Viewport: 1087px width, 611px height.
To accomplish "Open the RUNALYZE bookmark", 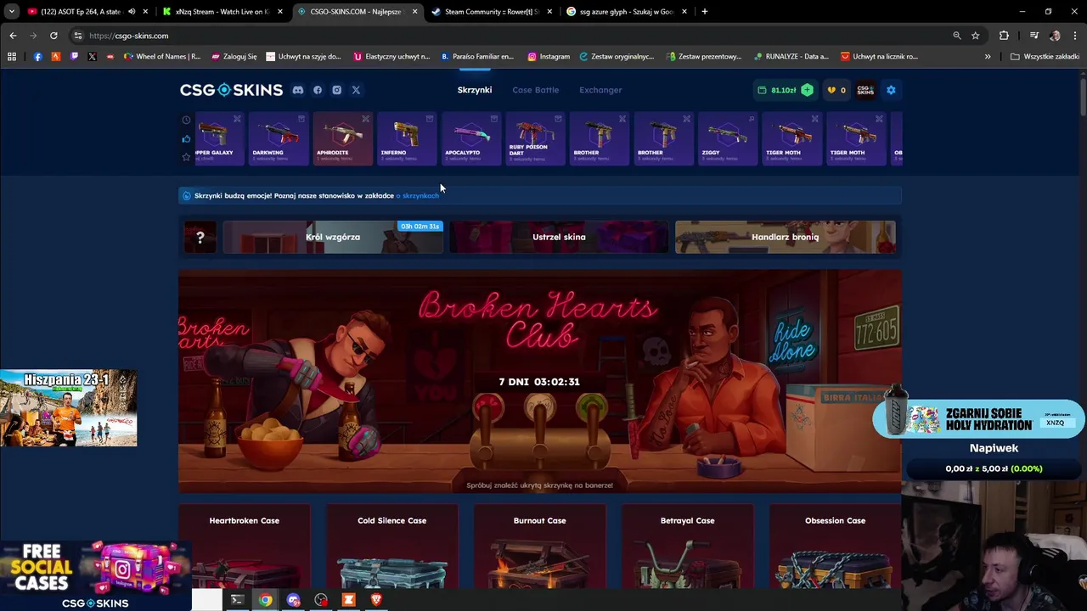I will (x=791, y=57).
